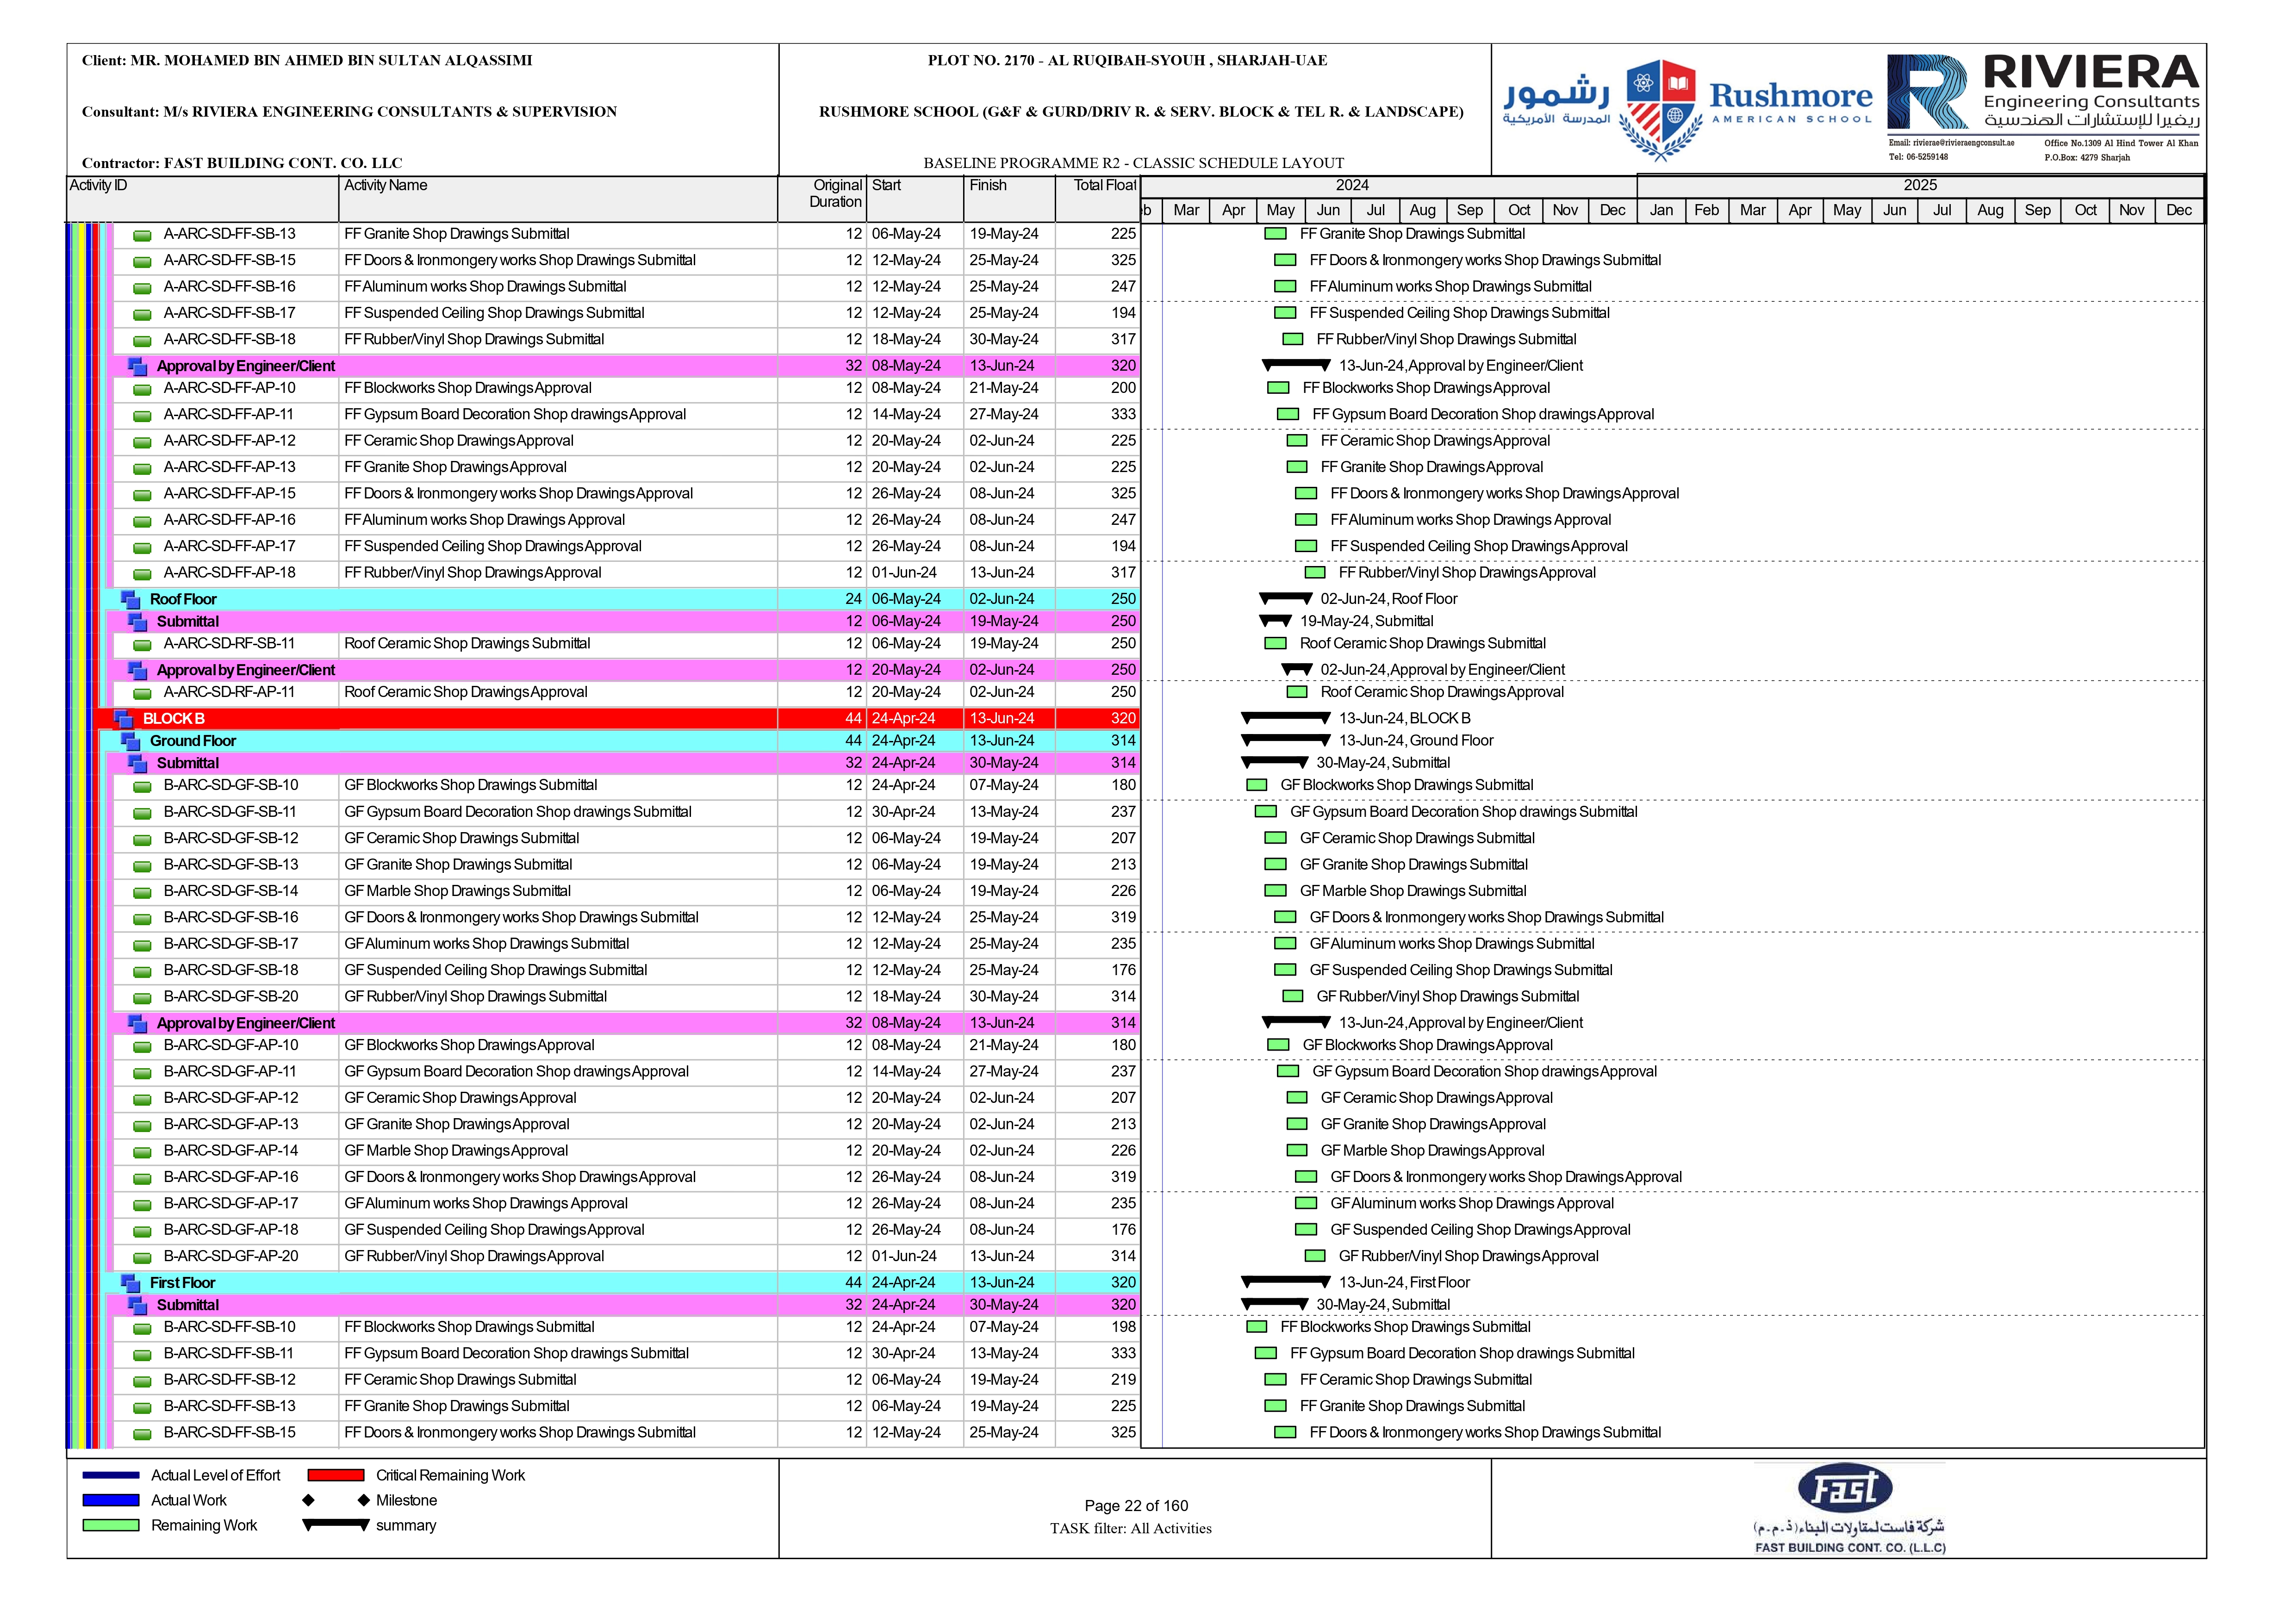Image resolution: width=2296 pixels, height=1624 pixels.
Task: Click Gantt bar for GF Blockworks Shop Drawings Submittal
Action: (x=1257, y=786)
